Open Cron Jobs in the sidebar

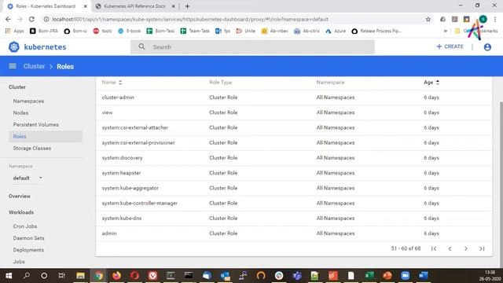(x=25, y=226)
